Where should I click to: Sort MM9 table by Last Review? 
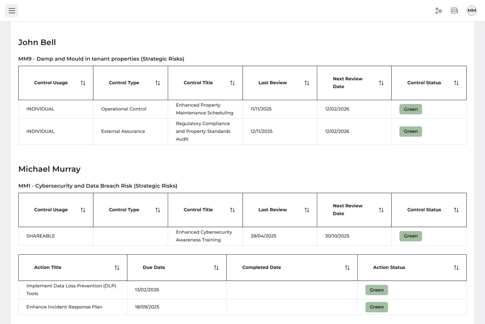point(307,83)
